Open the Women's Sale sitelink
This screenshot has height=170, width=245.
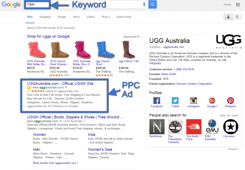click(x=100, y=149)
